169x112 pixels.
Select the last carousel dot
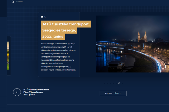[122, 83]
